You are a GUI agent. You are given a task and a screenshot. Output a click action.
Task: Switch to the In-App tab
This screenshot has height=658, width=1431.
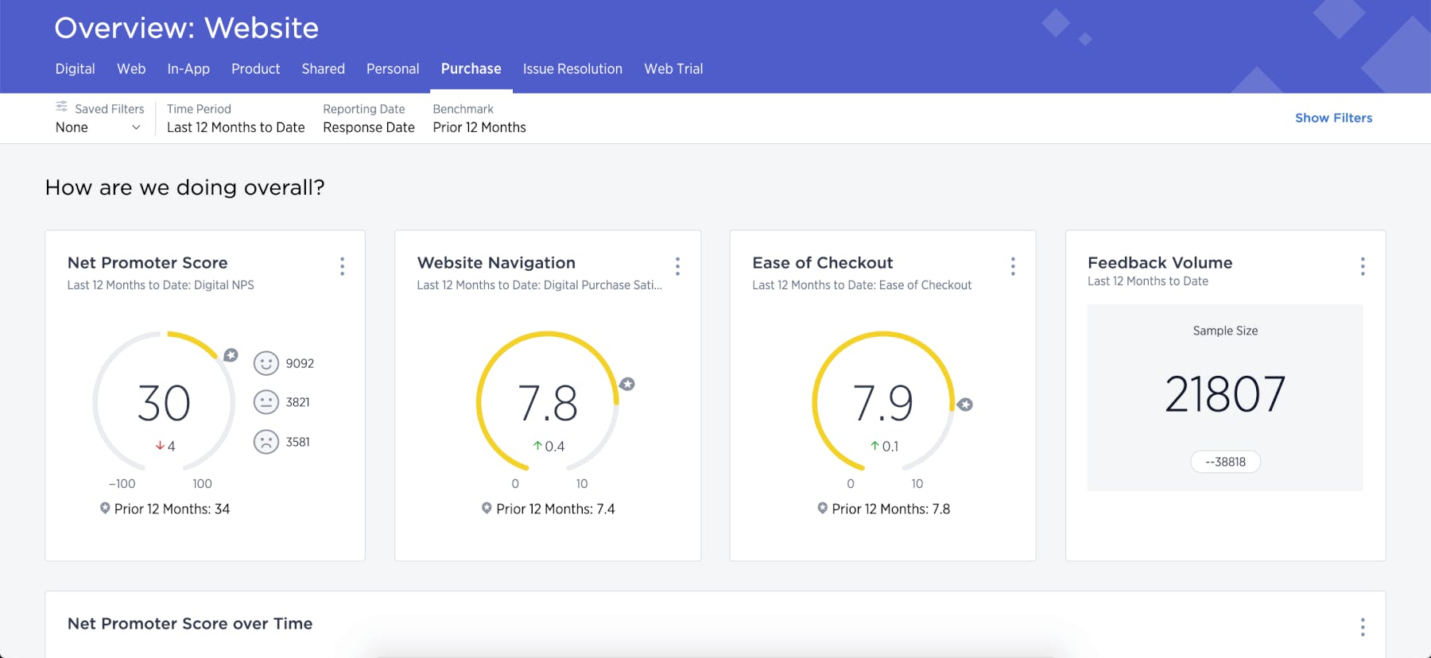(188, 69)
